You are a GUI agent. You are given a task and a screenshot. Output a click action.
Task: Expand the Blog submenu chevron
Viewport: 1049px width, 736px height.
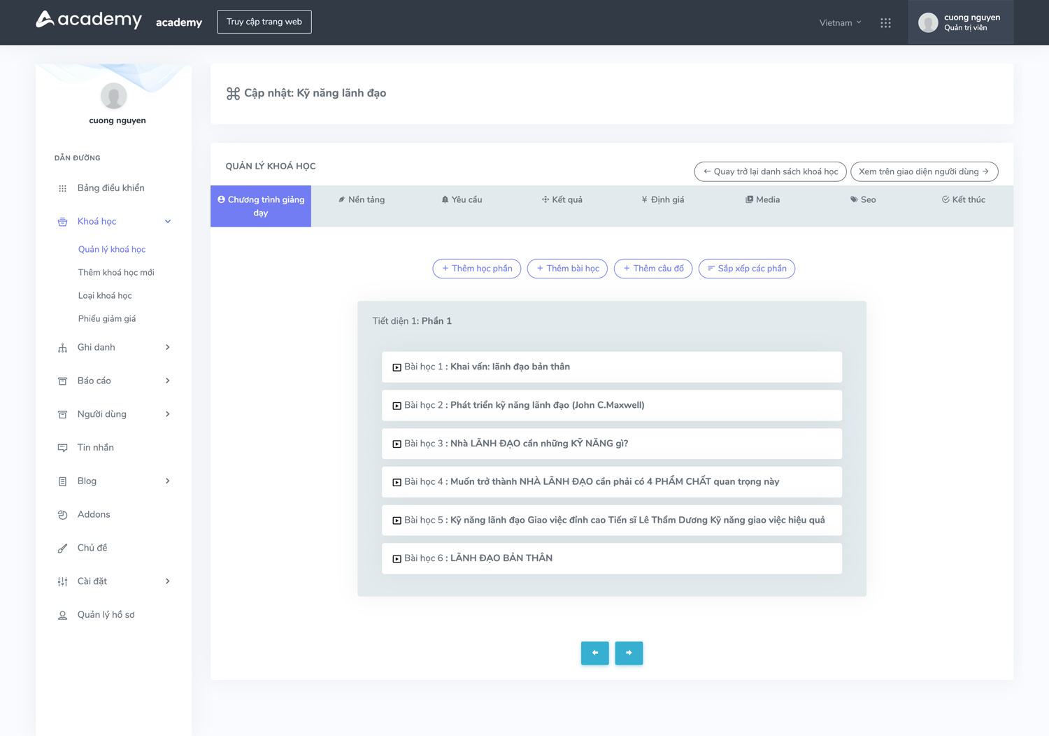pos(168,481)
